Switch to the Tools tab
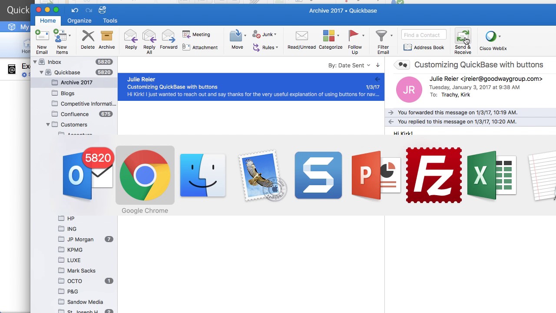This screenshot has width=556, height=313. (109, 20)
